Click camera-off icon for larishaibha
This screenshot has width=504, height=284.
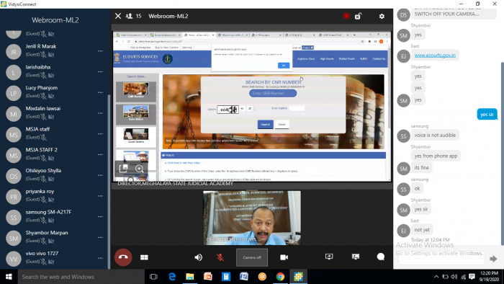51,75
